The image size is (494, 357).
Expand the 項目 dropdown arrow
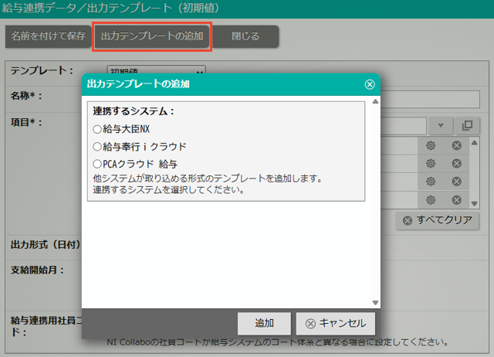[x=440, y=125]
